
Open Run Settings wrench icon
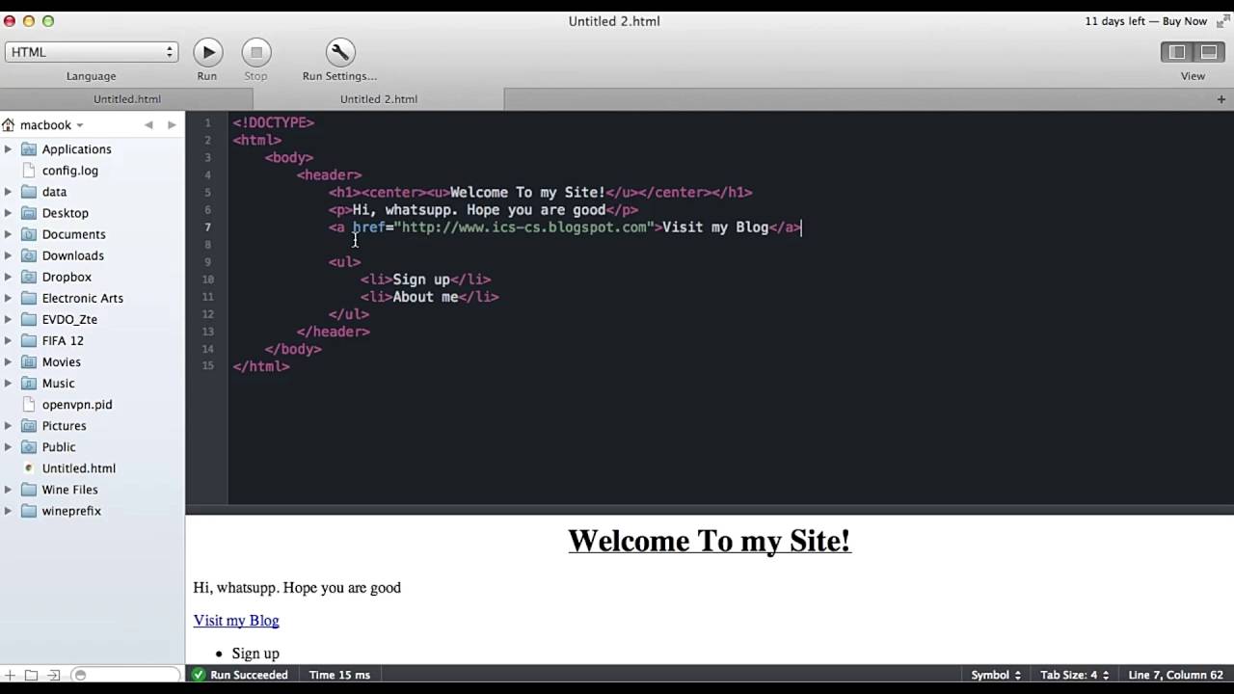(x=340, y=52)
